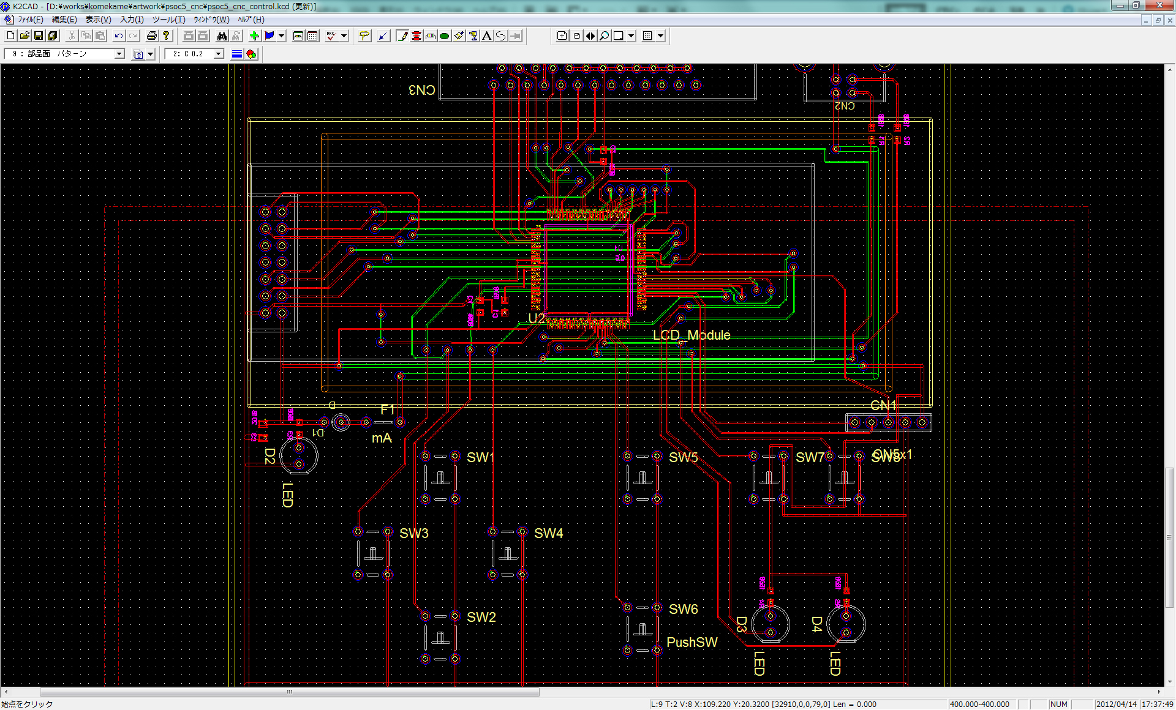This screenshot has height=710, width=1176.
Task: Open the line width '2: C 0.2' combo box
Action: click(195, 54)
